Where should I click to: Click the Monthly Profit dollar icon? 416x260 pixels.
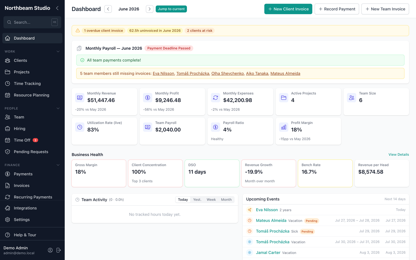coord(148,97)
